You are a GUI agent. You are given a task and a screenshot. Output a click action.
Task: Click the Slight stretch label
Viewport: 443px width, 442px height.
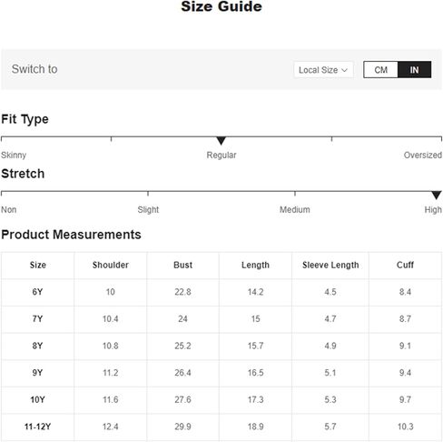click(148, 209)
